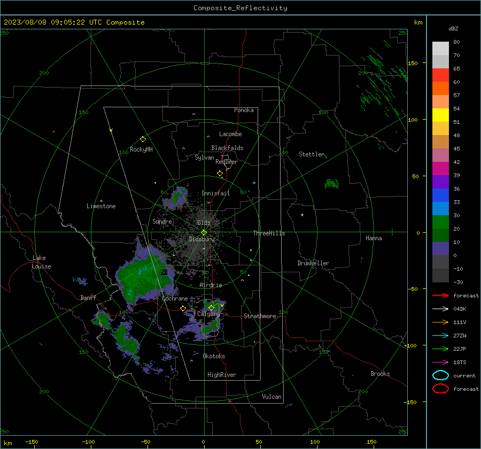The image size is (481, 449).
Task: Click the red forecast ellipse icon
Action: (x=440, y=389)
